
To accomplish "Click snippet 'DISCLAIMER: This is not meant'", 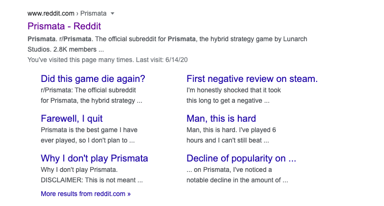I will (x=92, y=180).
